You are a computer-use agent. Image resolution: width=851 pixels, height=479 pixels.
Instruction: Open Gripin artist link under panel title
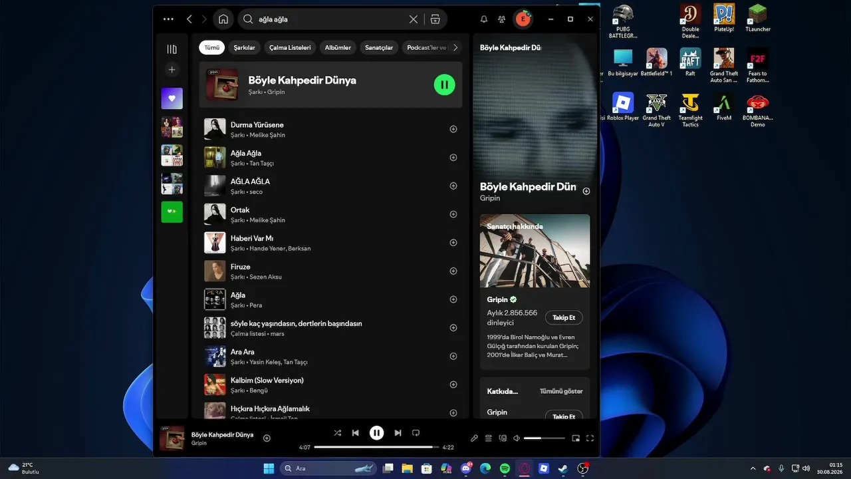click(x=490, y=198)
